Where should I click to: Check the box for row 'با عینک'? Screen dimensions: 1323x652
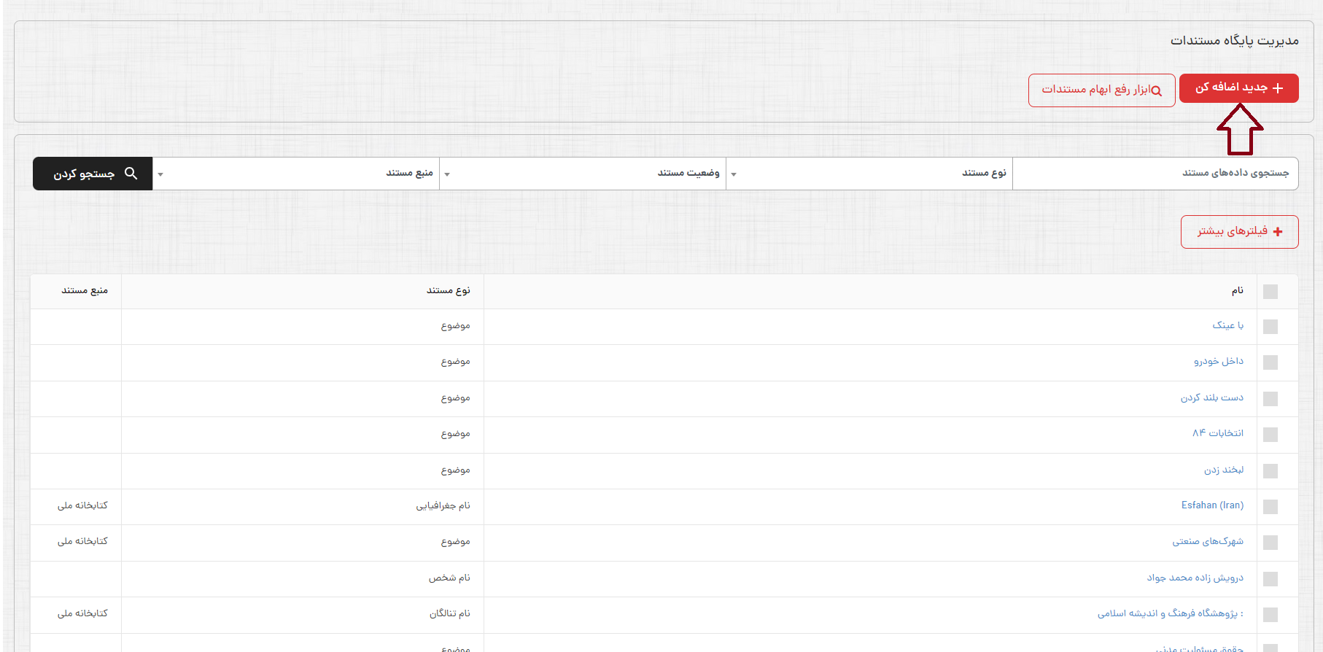(1270, 327)
